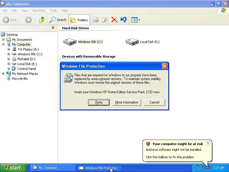
Task: Click the red security shield tray icon
Action: [208, 168]
